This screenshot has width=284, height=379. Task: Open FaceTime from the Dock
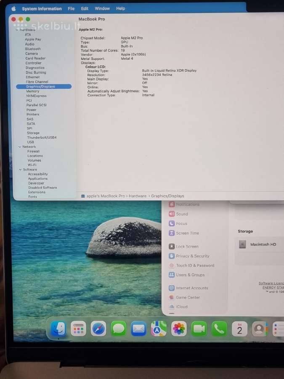pyautogui.click(x=199, y=328)
